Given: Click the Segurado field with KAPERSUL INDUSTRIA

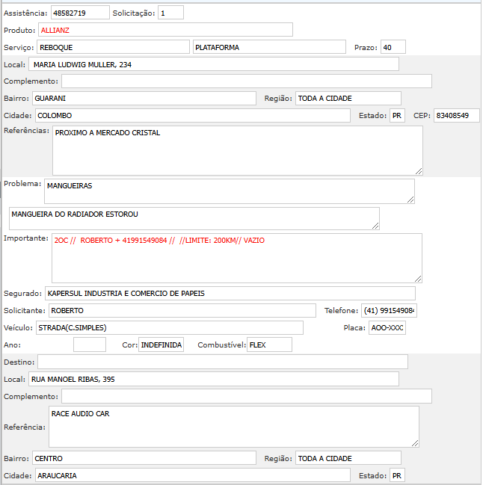Looking at the screenshot, I should [230, 293].
